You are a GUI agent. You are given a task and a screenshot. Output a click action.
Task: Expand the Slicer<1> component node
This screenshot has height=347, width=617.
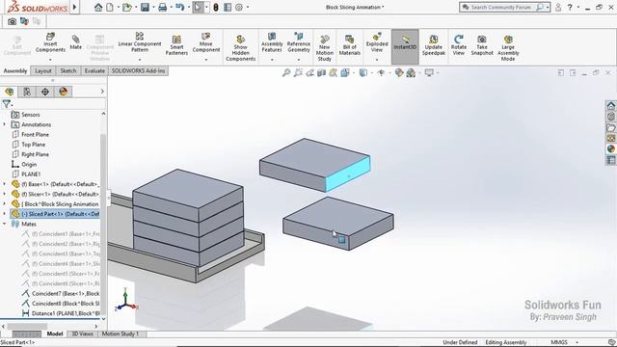tap(4, 194)
